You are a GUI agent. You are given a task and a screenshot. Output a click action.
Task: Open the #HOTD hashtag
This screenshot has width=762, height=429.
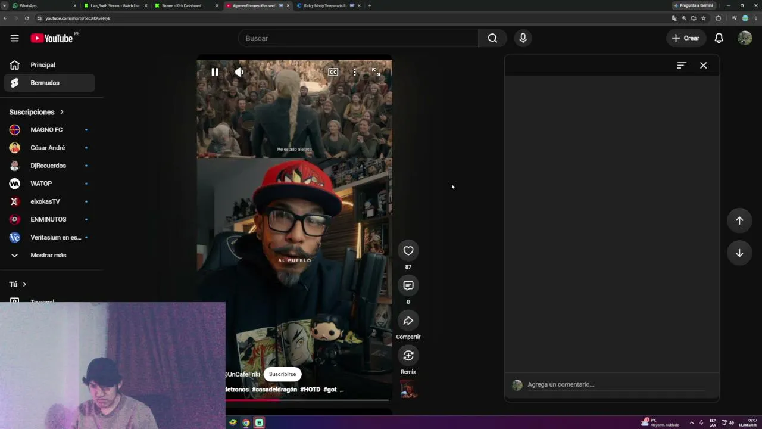pyautogui.click(x=310, y=390)
